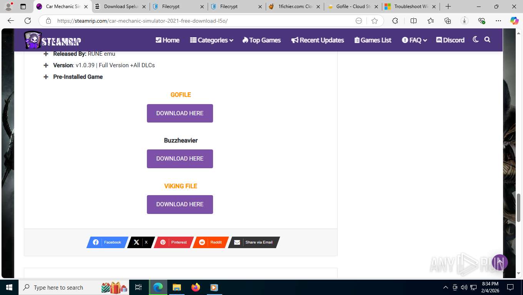
Task: Open the Games List page
Action: (x=373, y=40)
